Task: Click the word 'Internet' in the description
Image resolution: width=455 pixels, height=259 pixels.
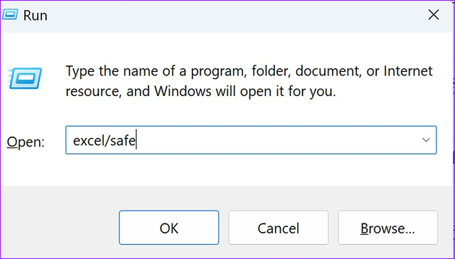Action: point(408,71)
